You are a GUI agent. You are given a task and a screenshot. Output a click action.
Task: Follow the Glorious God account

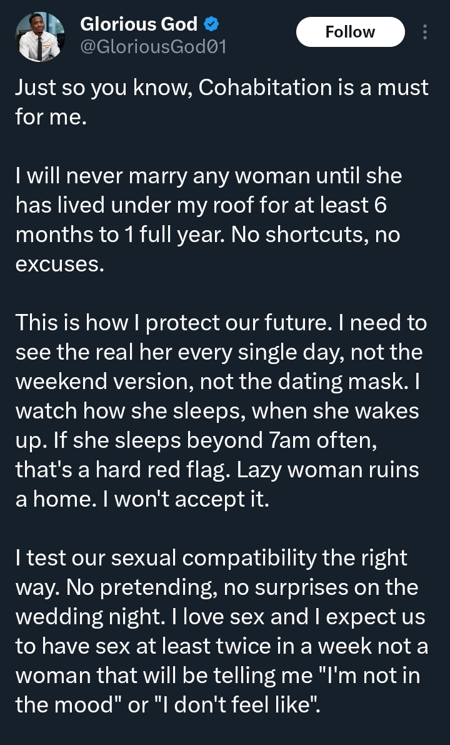coord(350,31)
